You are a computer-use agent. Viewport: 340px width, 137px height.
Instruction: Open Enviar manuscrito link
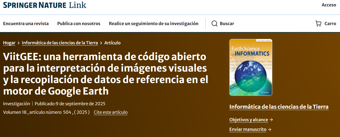click(248, 129)
